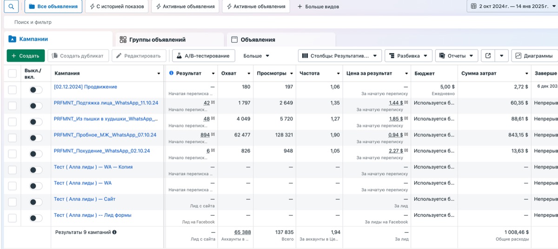Sort by 'Охват' column header
This screenshot has width=558, height=249.
tap(236, 73)
